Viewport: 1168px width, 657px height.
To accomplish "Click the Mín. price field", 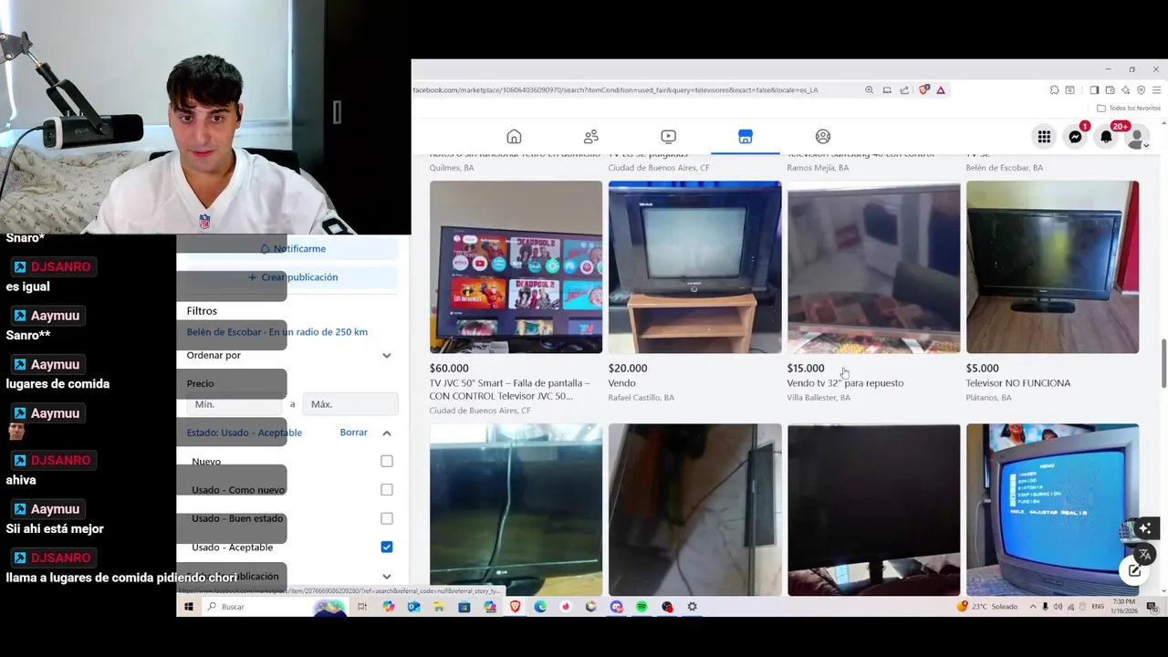I will [235, 404].
